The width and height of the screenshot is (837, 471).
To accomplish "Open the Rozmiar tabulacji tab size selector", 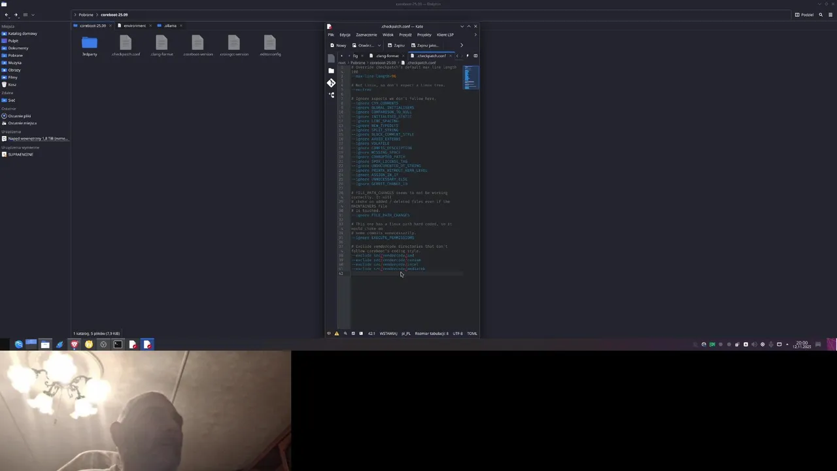I will coord(432,334).
